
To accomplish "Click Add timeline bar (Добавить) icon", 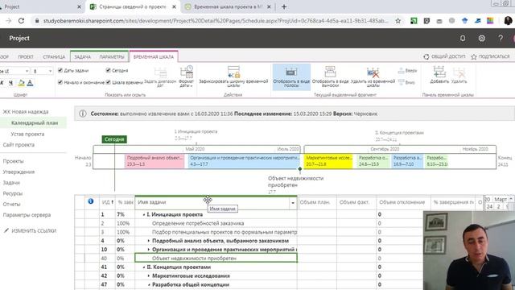I will pyautogui.click(x=439, y=72).
